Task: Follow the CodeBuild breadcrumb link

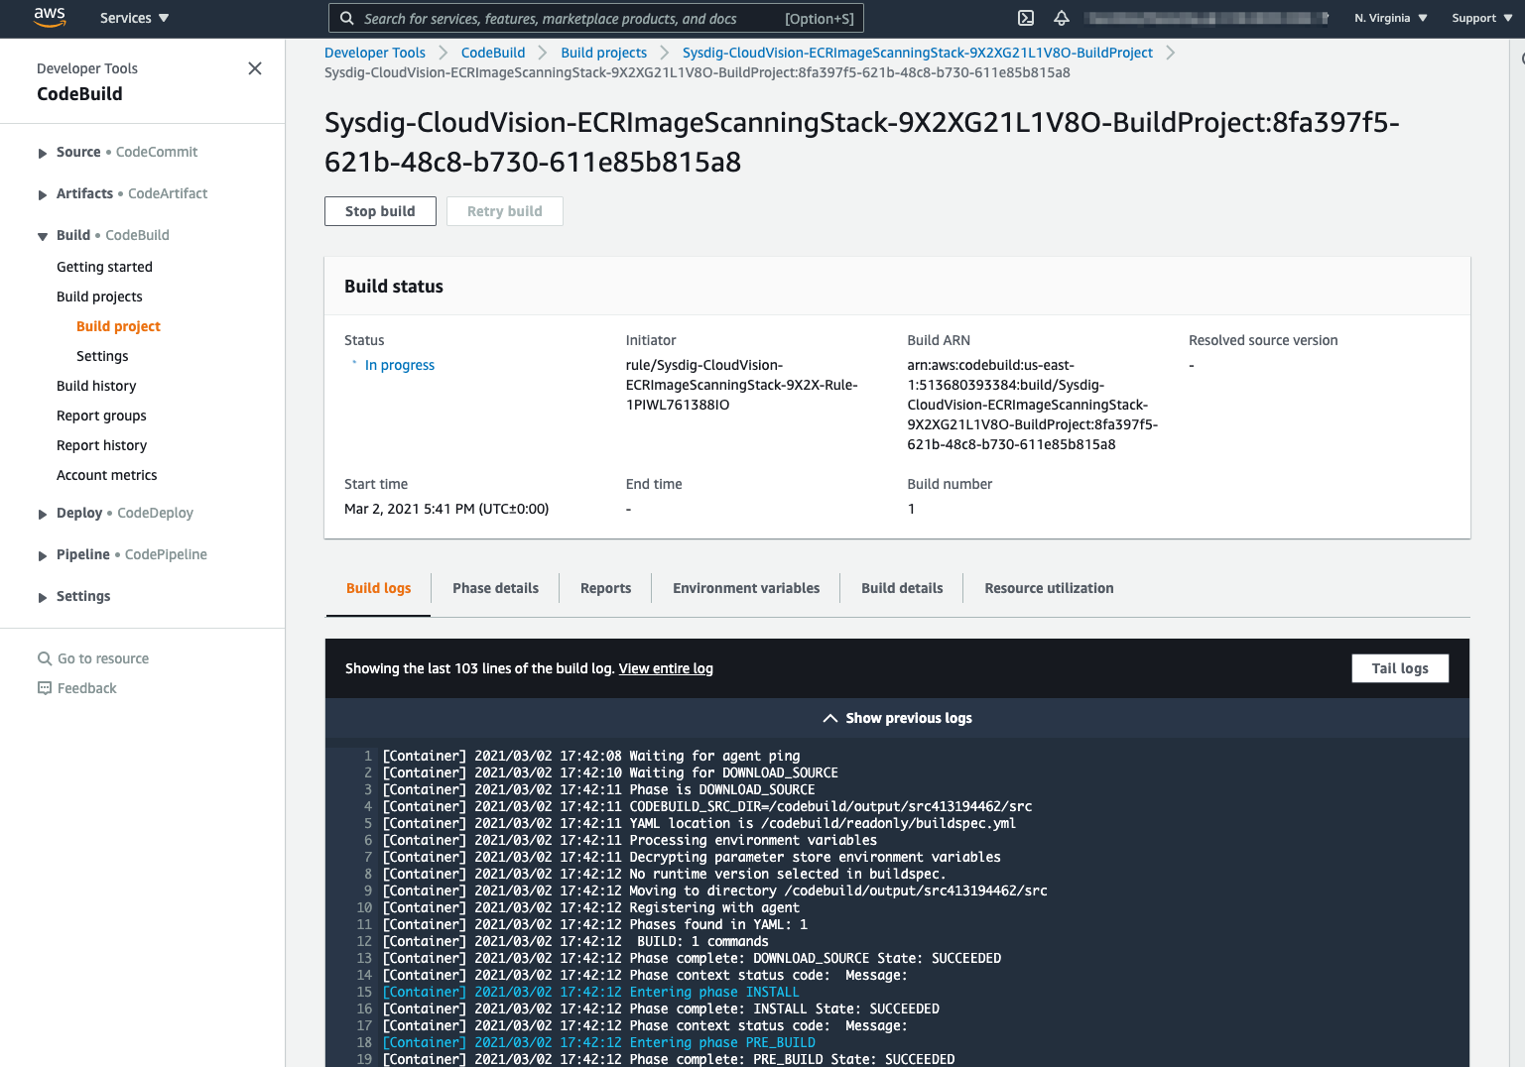Action: [x=493, y=53]
